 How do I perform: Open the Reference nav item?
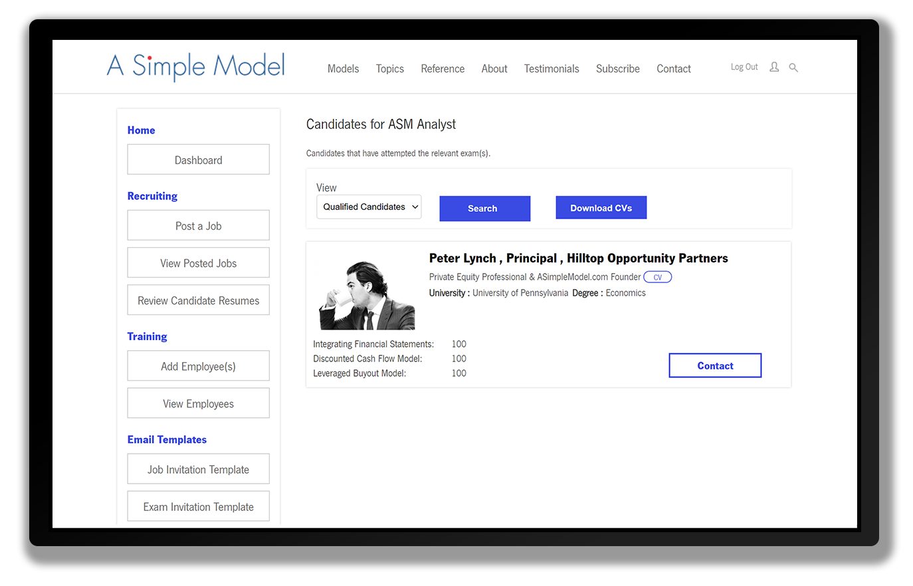(x=443, y=68)
